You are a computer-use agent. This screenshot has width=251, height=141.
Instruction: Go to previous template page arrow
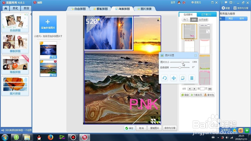click(x=190, y=89)
